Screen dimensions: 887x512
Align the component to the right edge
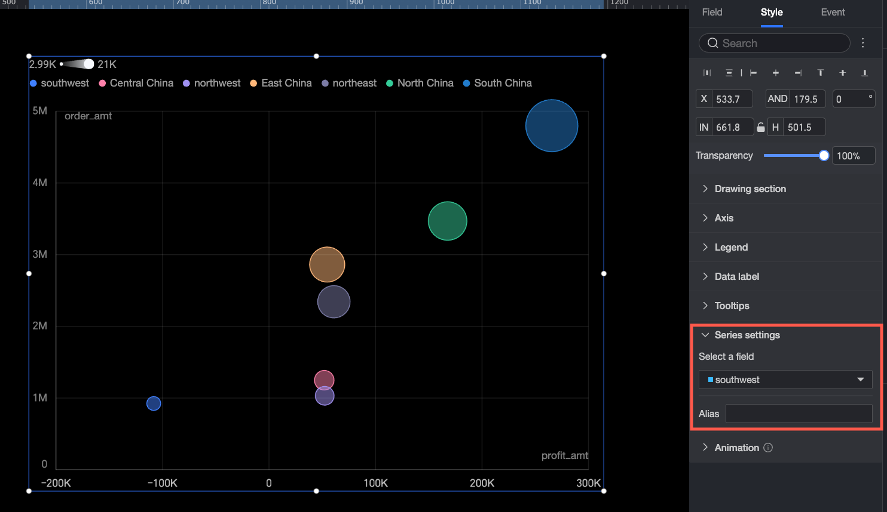coord(798,73)
